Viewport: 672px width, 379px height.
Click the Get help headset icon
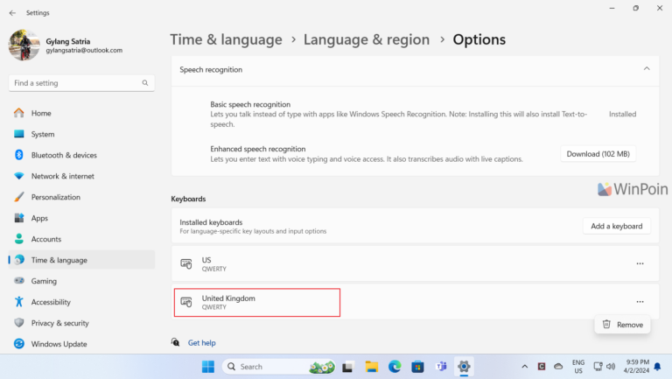click(175, 342)
